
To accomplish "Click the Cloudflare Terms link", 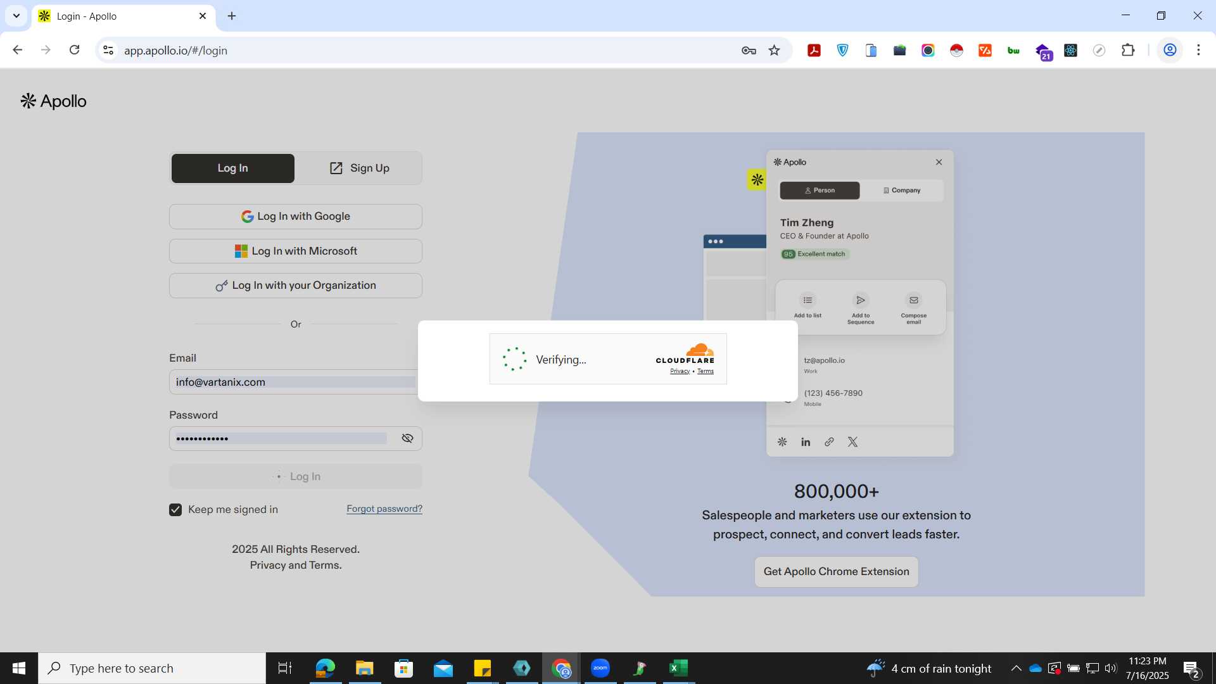I will tap(706, 371).
